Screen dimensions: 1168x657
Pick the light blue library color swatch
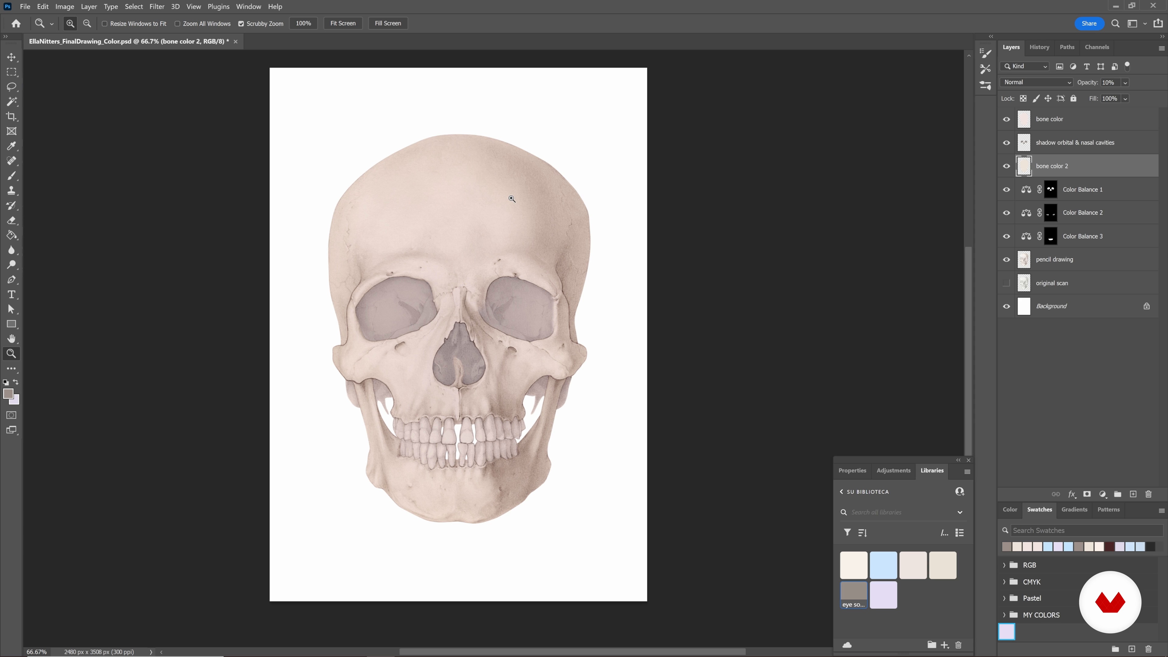883,565
